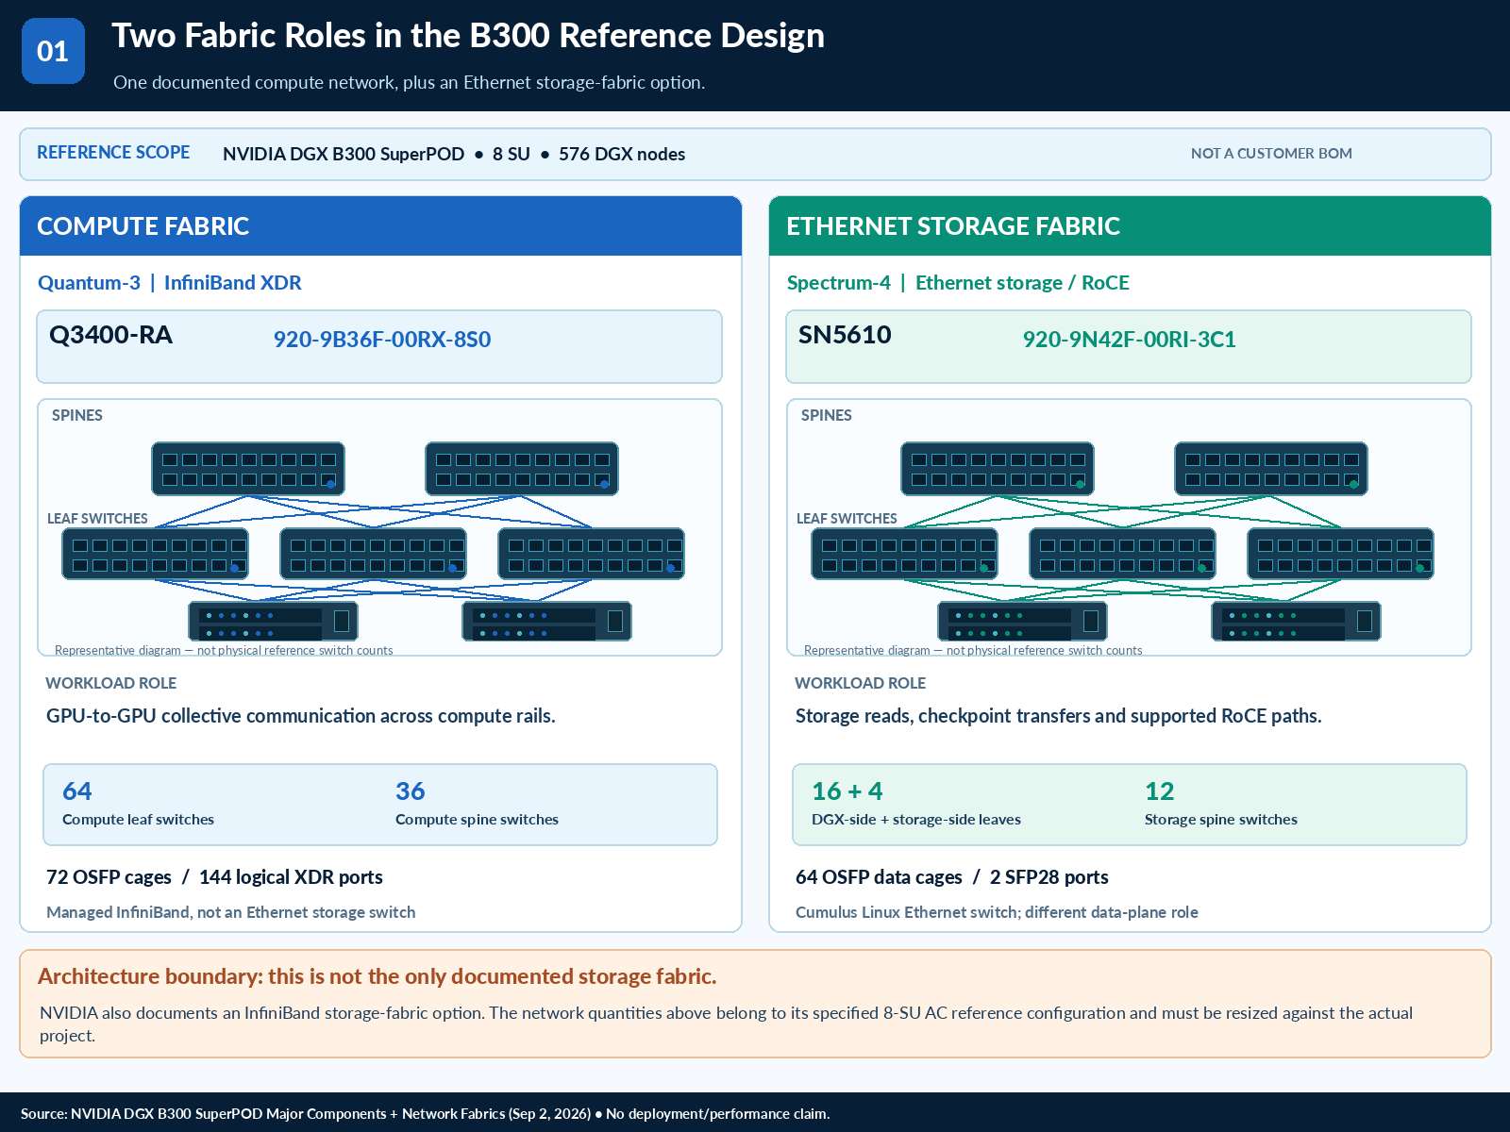Click the REFERENCE SCOPE label

pos(113,153)
